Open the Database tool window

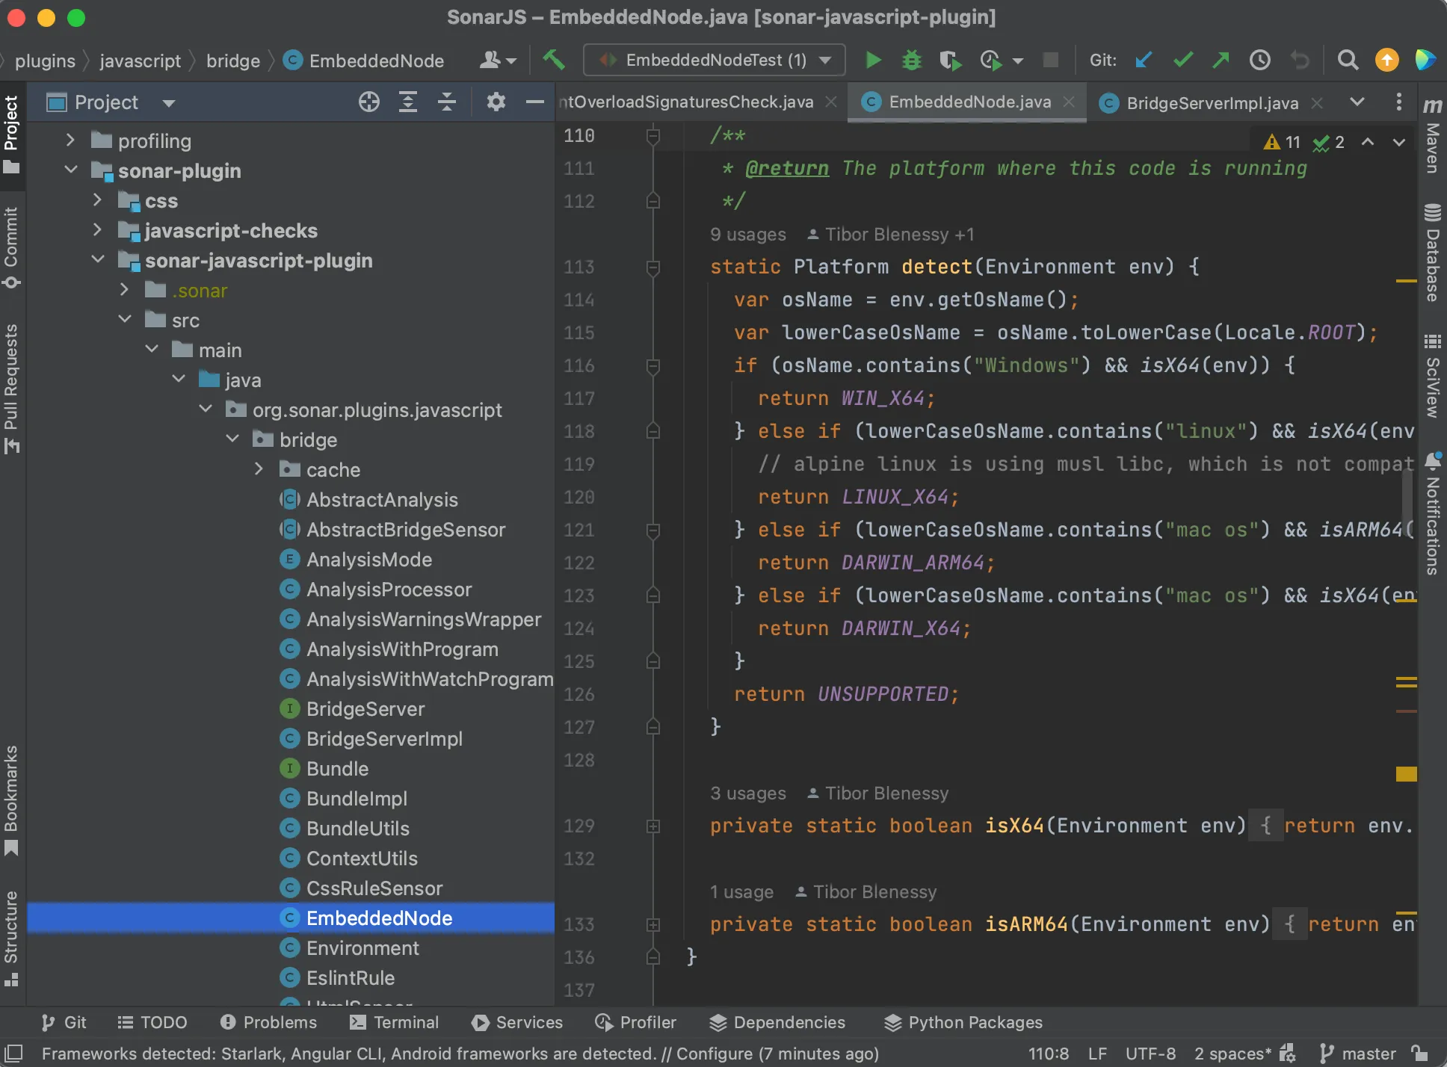point(1432,253)
